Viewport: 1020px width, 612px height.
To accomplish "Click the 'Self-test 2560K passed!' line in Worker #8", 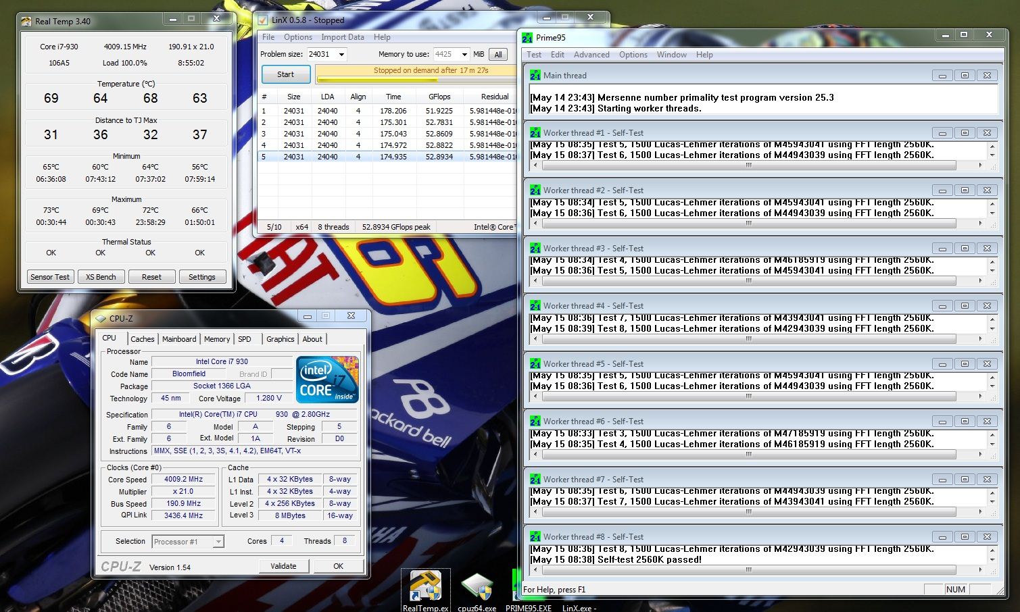I will tap(616, 559).
